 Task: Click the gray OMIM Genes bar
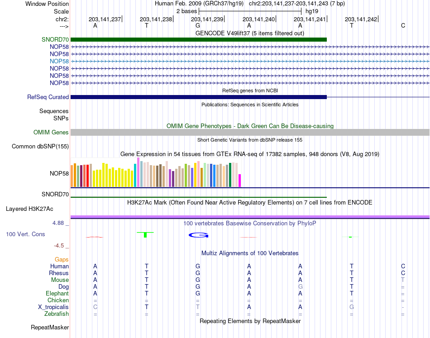click(x=250, y=133)
